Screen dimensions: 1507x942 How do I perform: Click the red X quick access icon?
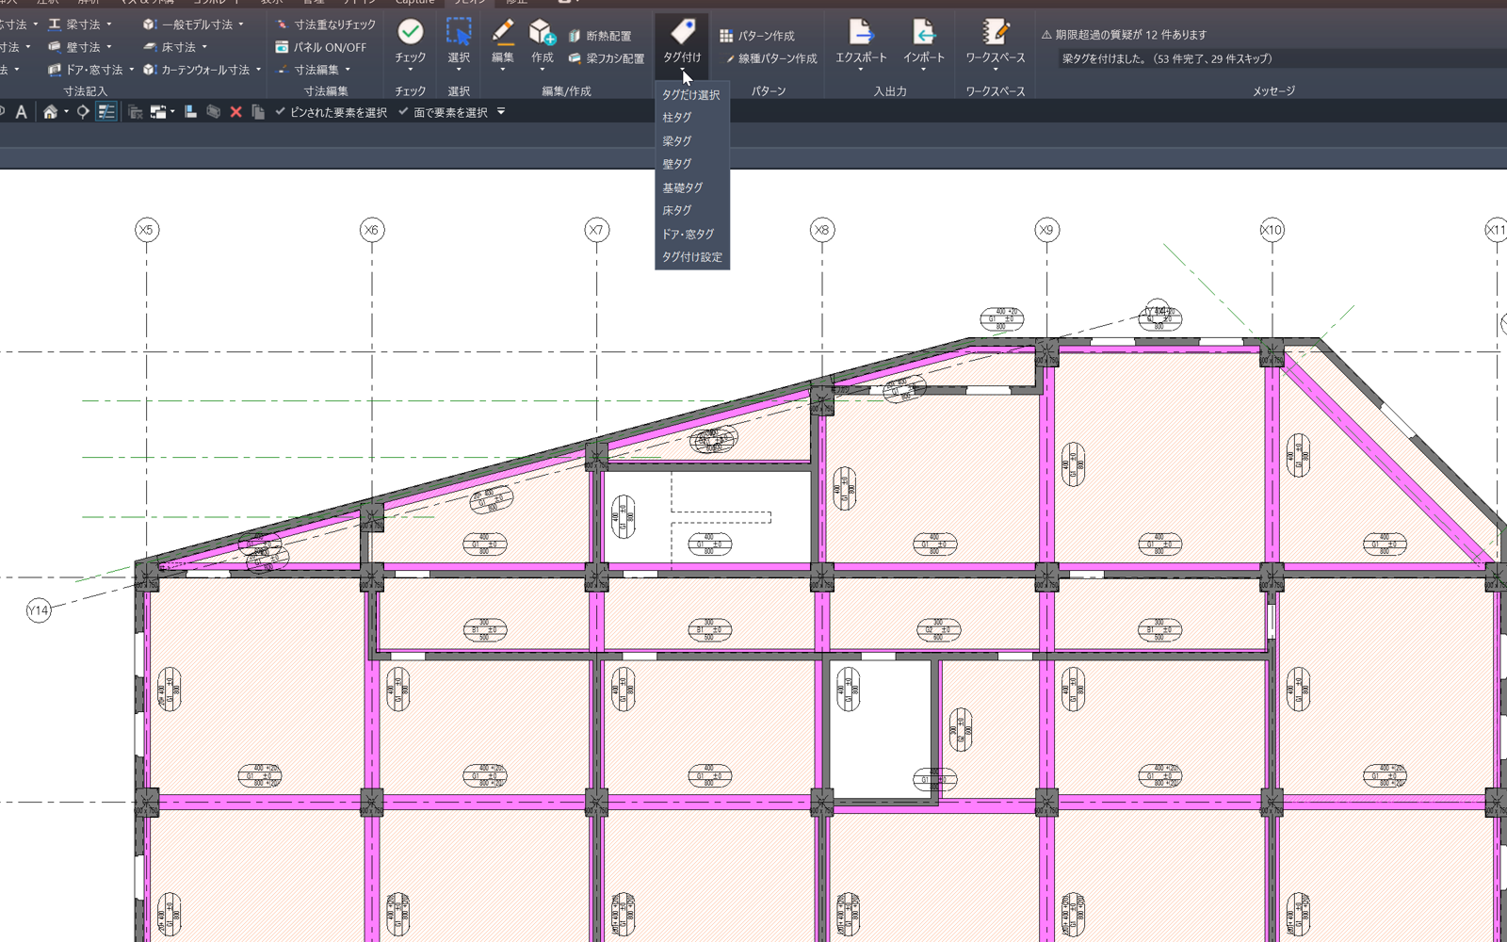(x=235, y=112)
